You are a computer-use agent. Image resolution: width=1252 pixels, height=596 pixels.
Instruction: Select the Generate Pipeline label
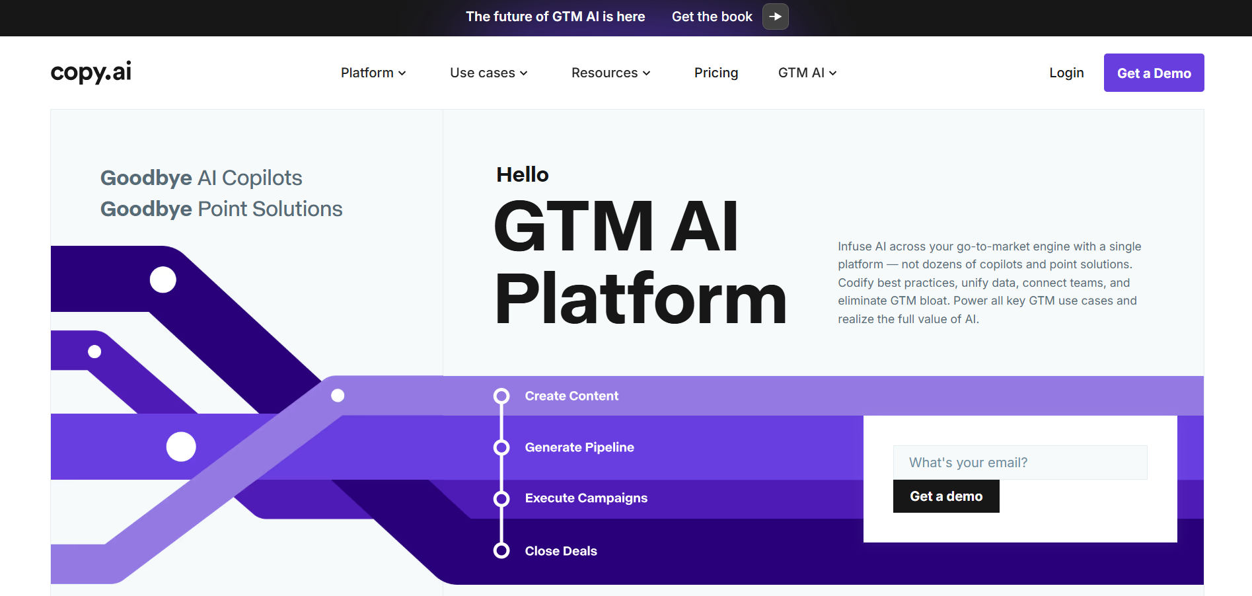pyautogui.click(x=579, y=447)
